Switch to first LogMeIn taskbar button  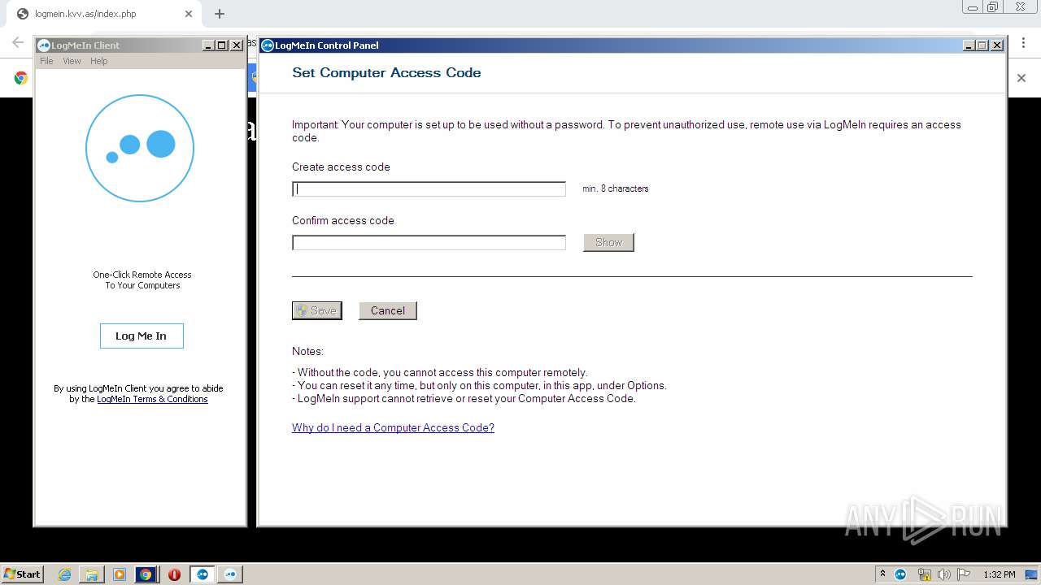pos(203,574)
